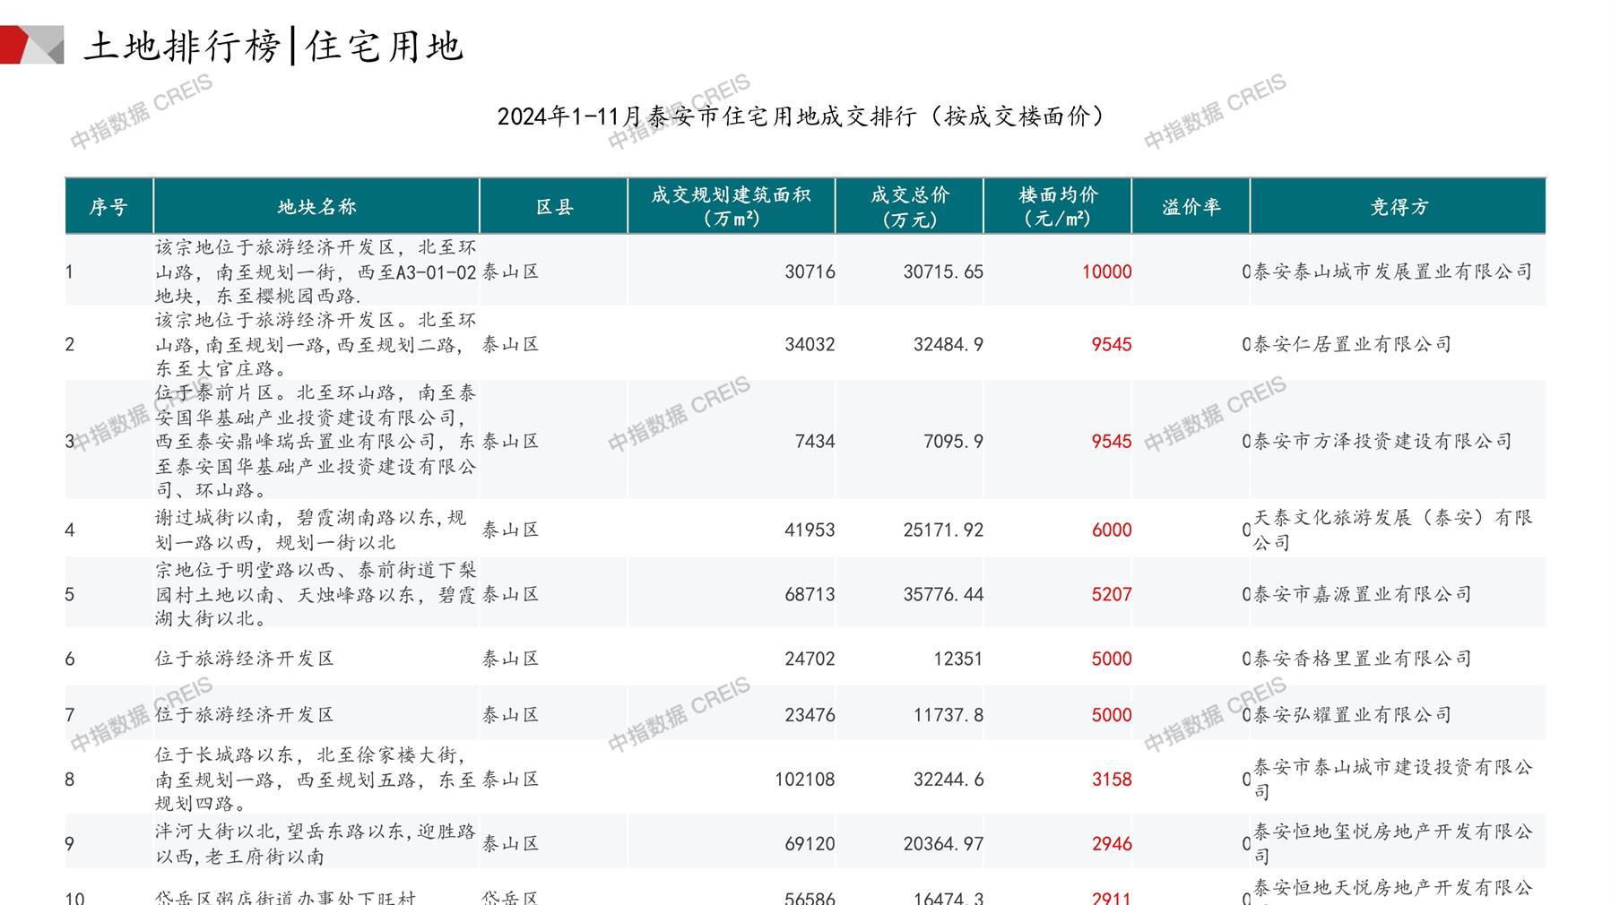Select the 泰安市嘉源置业有限公司 cell

(1362, 594)
